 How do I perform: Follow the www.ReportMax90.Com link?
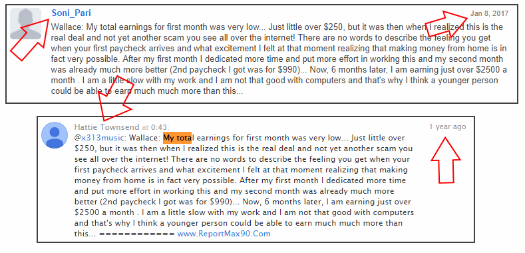224,234
